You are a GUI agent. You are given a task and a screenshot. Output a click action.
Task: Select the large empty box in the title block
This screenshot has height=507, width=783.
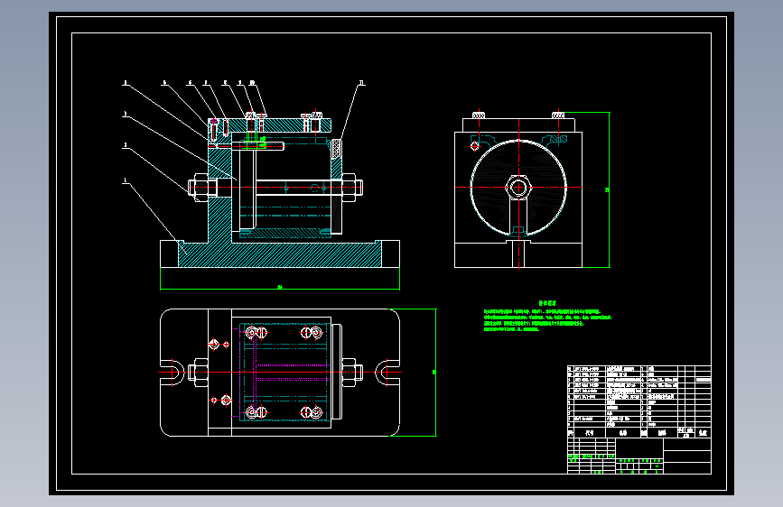[639, 448]
